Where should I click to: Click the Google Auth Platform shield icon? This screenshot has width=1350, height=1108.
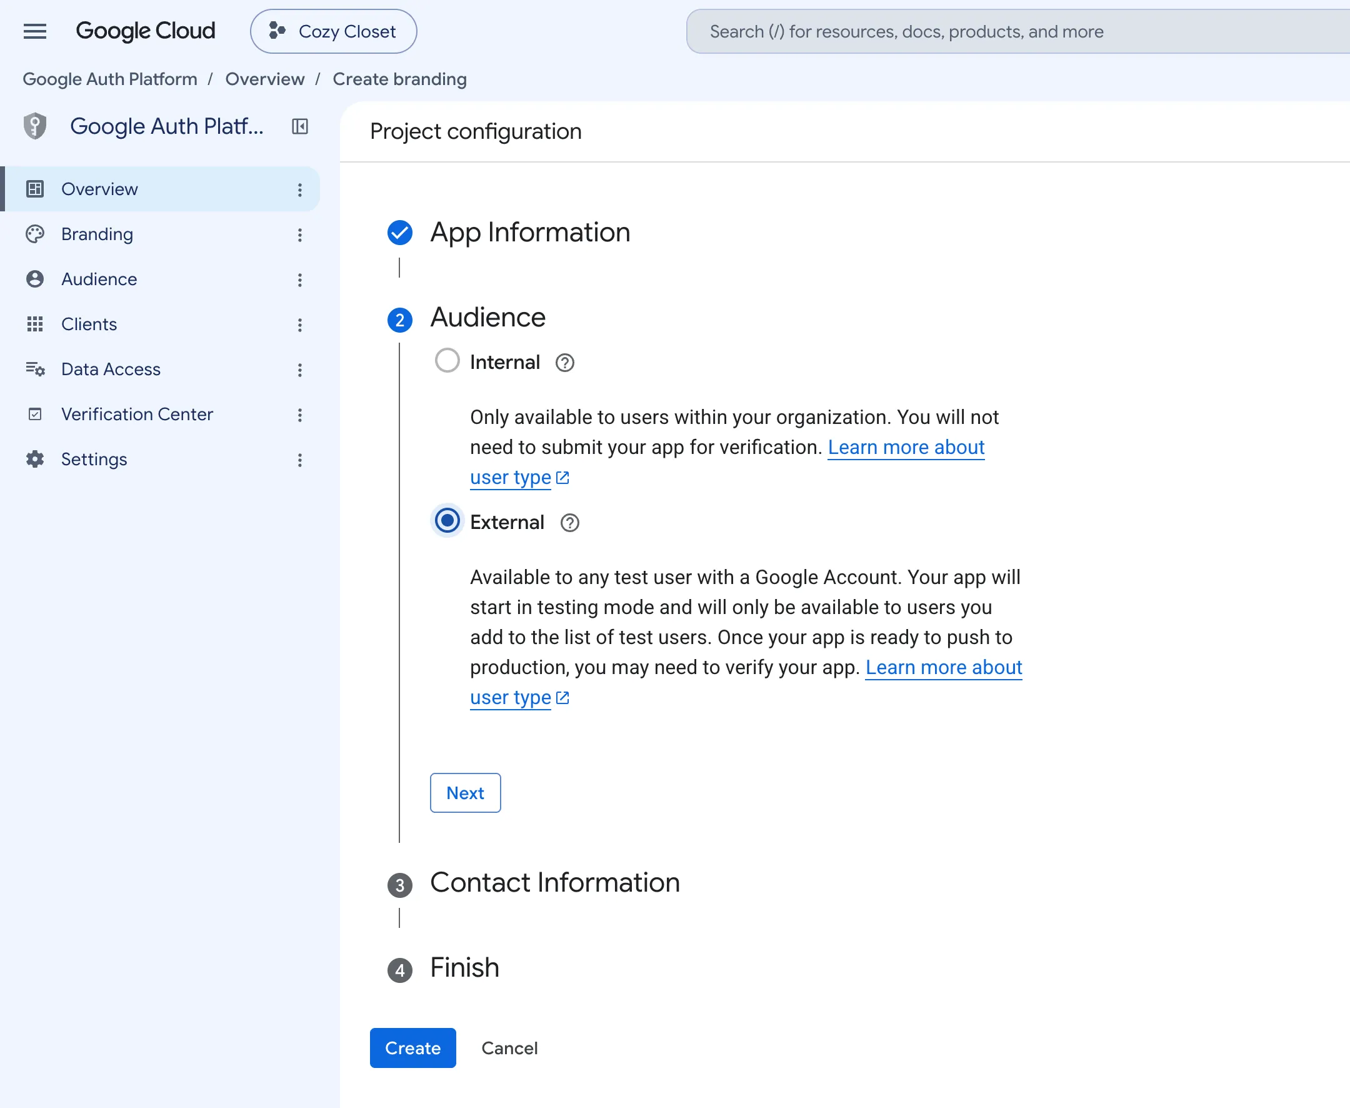[35, 126]
